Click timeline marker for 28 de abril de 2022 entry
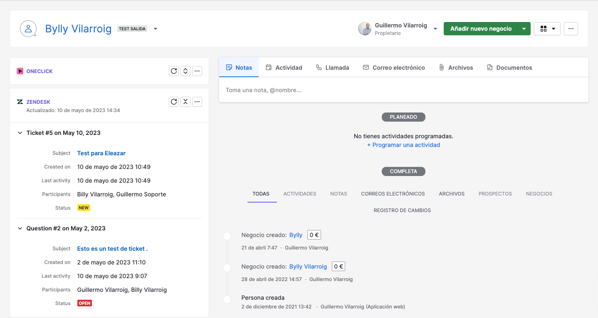This screenshot has height=318, width=598. pos(227,268)
